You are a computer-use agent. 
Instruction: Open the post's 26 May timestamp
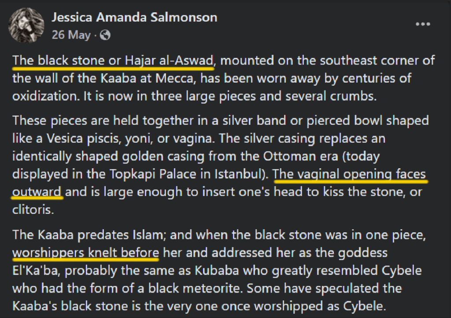(x=71, y=35)
